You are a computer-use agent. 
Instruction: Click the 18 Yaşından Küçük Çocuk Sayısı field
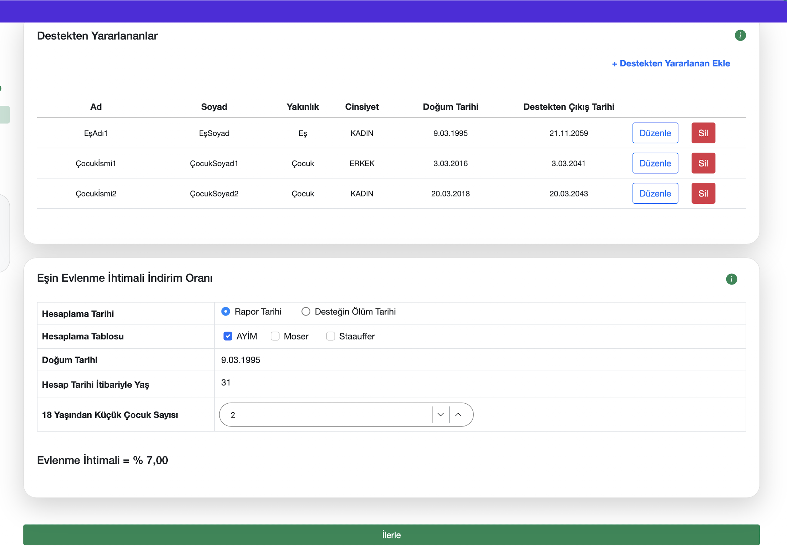[x=325, y=414]
